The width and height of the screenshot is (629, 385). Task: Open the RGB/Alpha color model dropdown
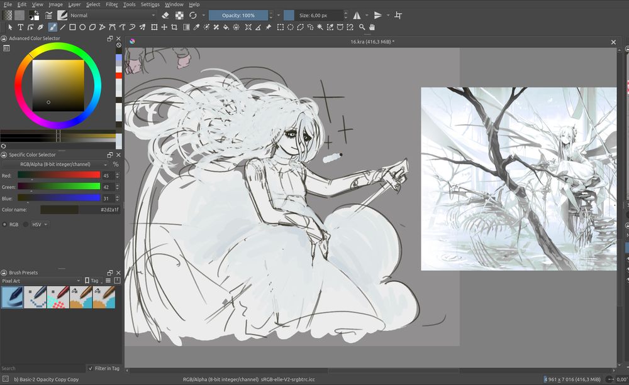pyautogui.click(x=55, y=165)
